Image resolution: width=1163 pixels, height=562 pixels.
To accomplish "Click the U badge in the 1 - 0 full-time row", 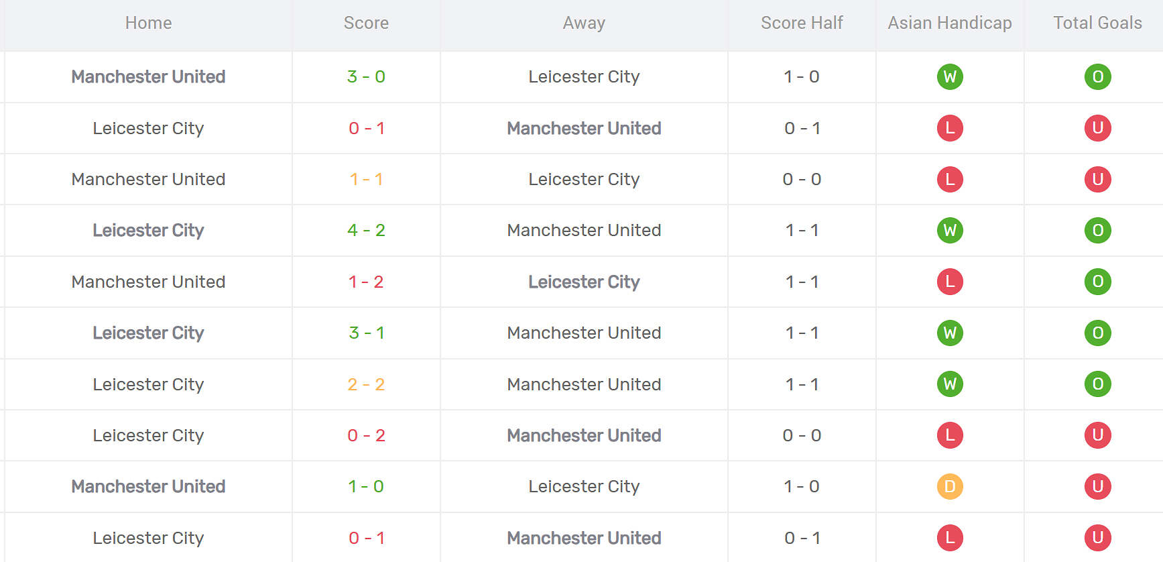I will [1097, 486].
